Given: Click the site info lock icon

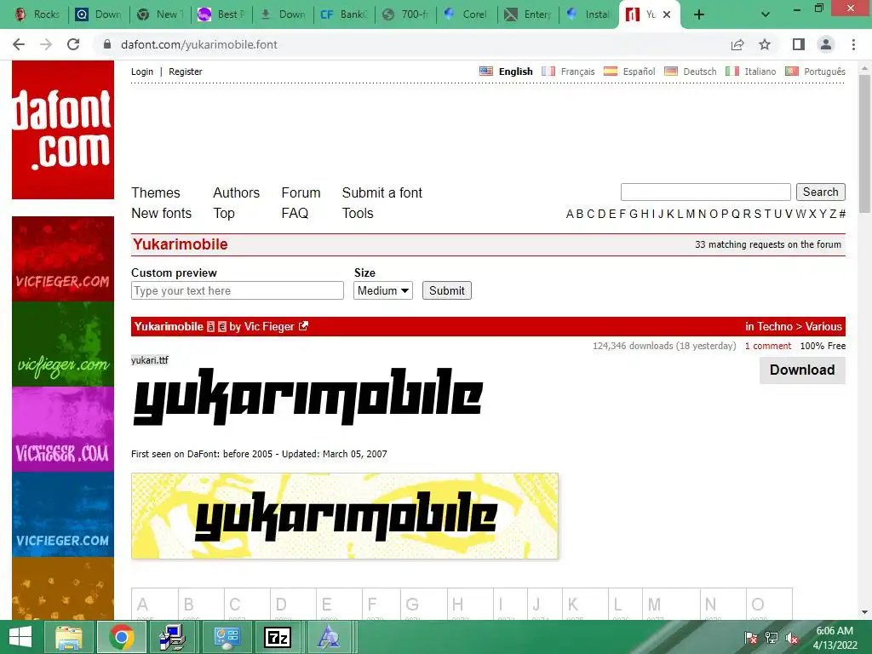Looking at the screenshot, I should pyautogui.click(x=107, y=44).
